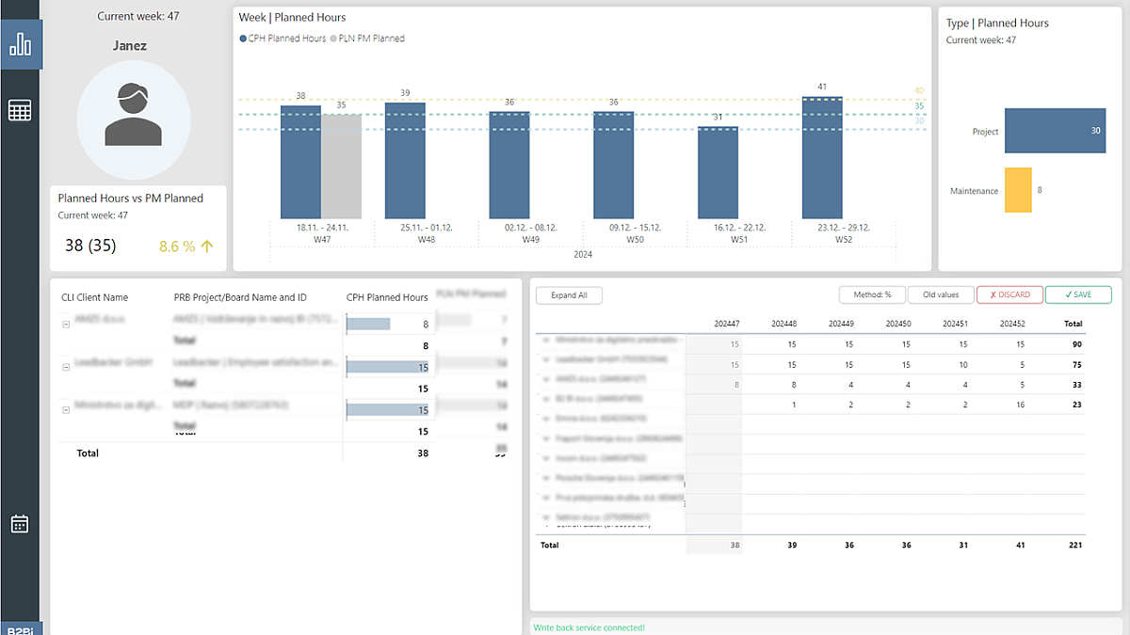Select the W52 bar labeled 41
The image size is (1130, 635).
pos(822,157)
